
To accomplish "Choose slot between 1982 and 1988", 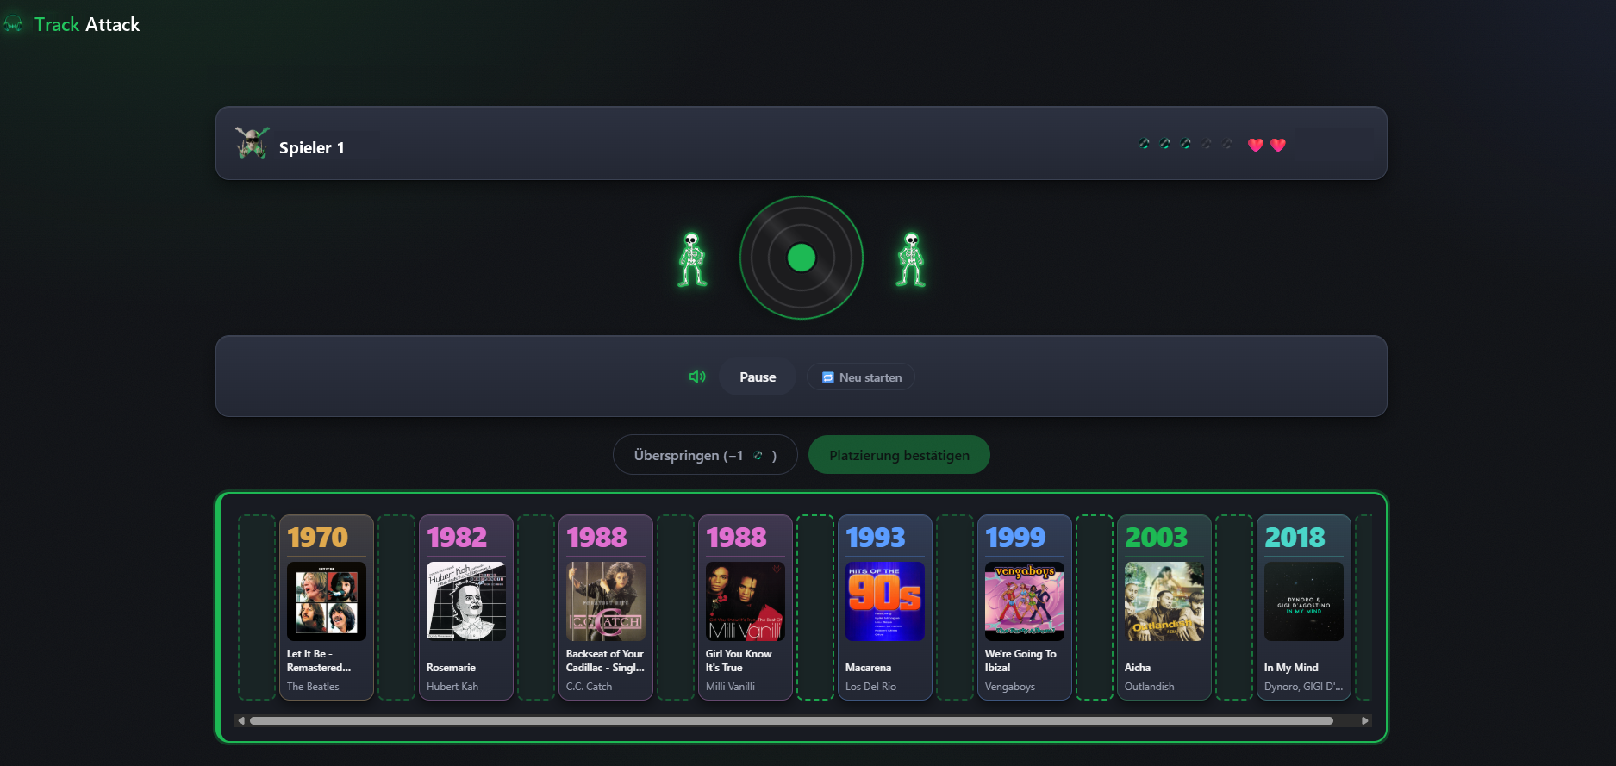I will [536, 607].
